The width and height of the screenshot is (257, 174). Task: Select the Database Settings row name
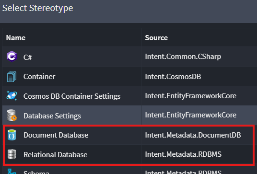(52, 116)
